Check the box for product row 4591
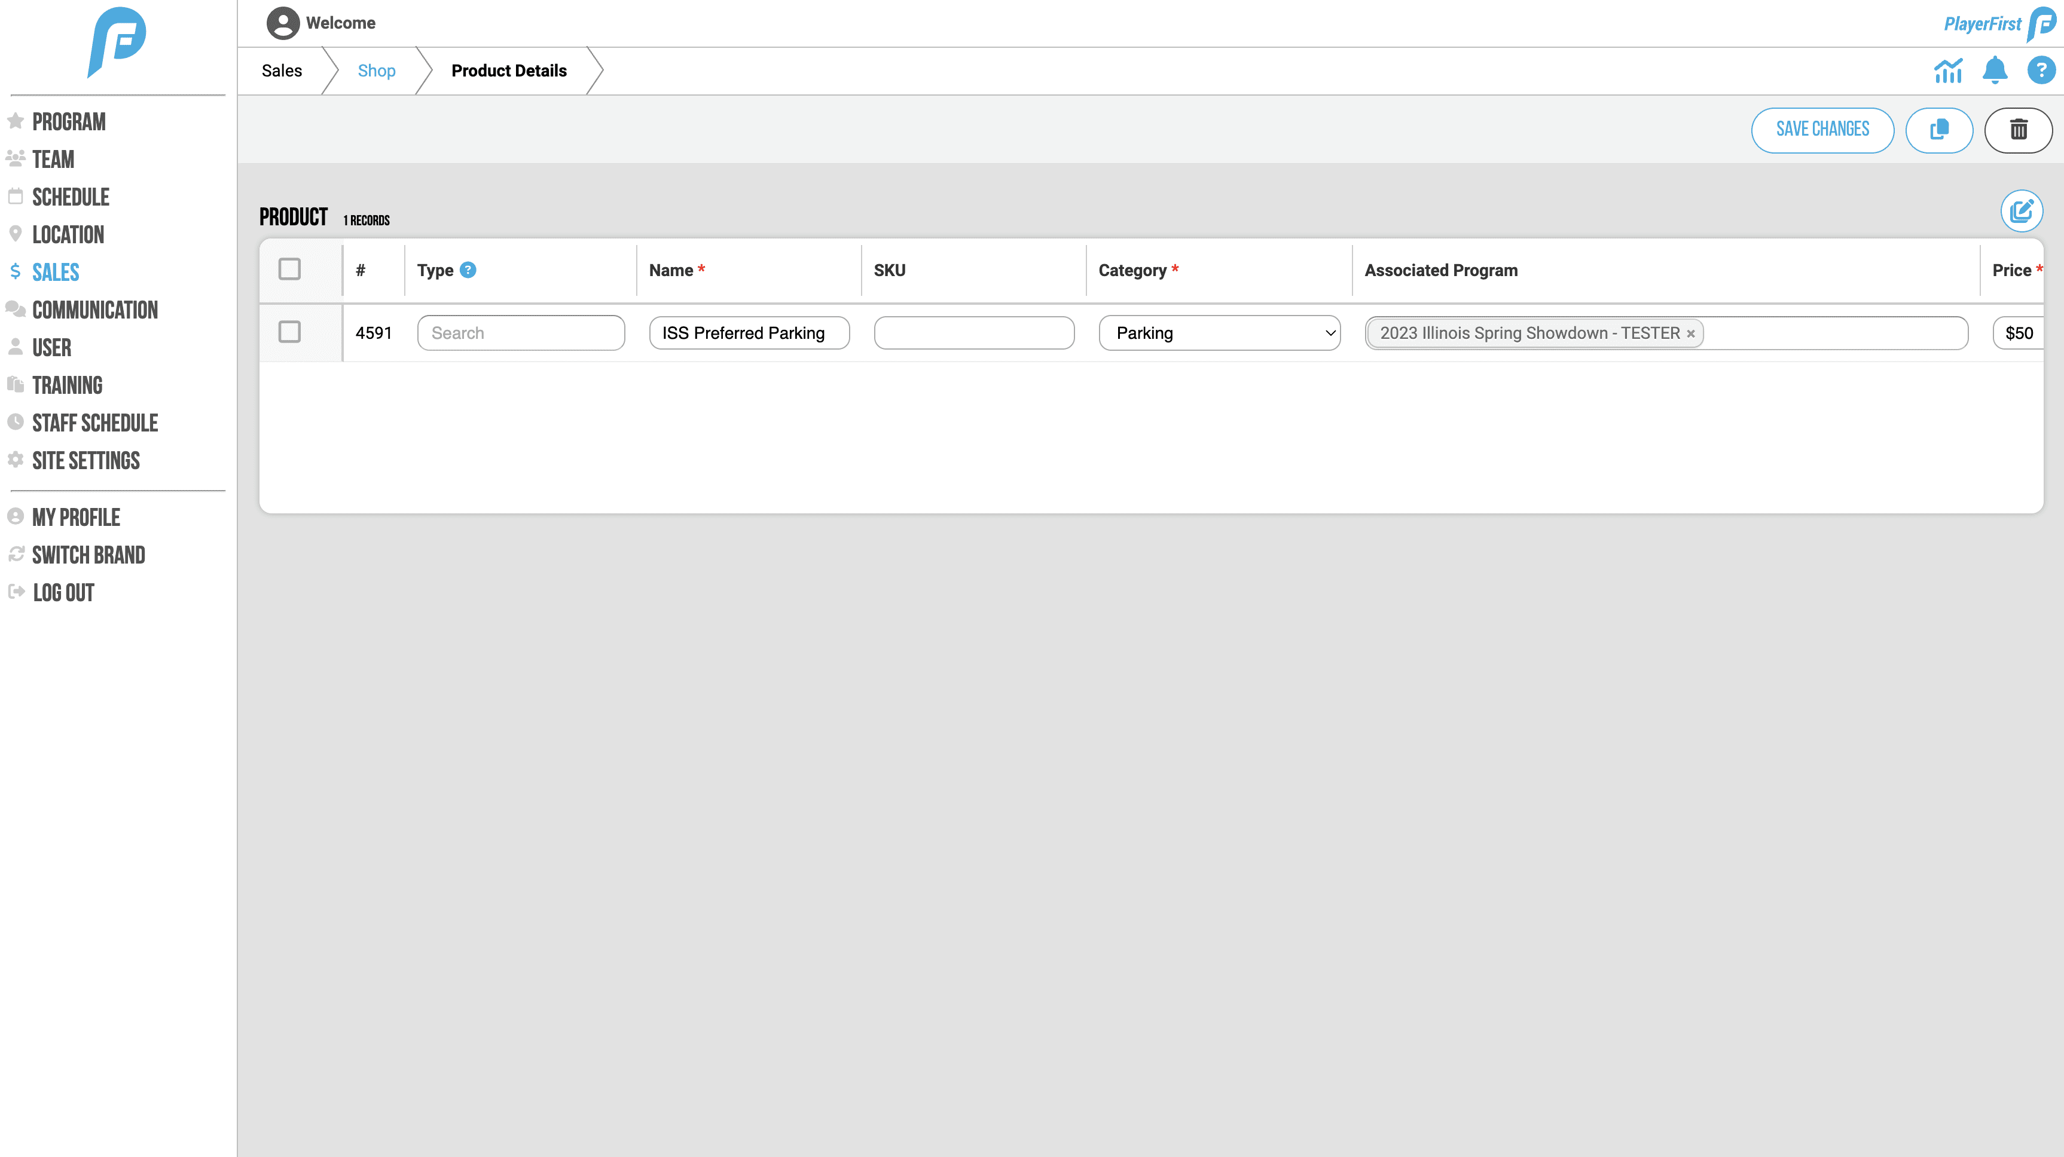The width and height of the screenshot is (2064, 1157). (x=289, y=332)
